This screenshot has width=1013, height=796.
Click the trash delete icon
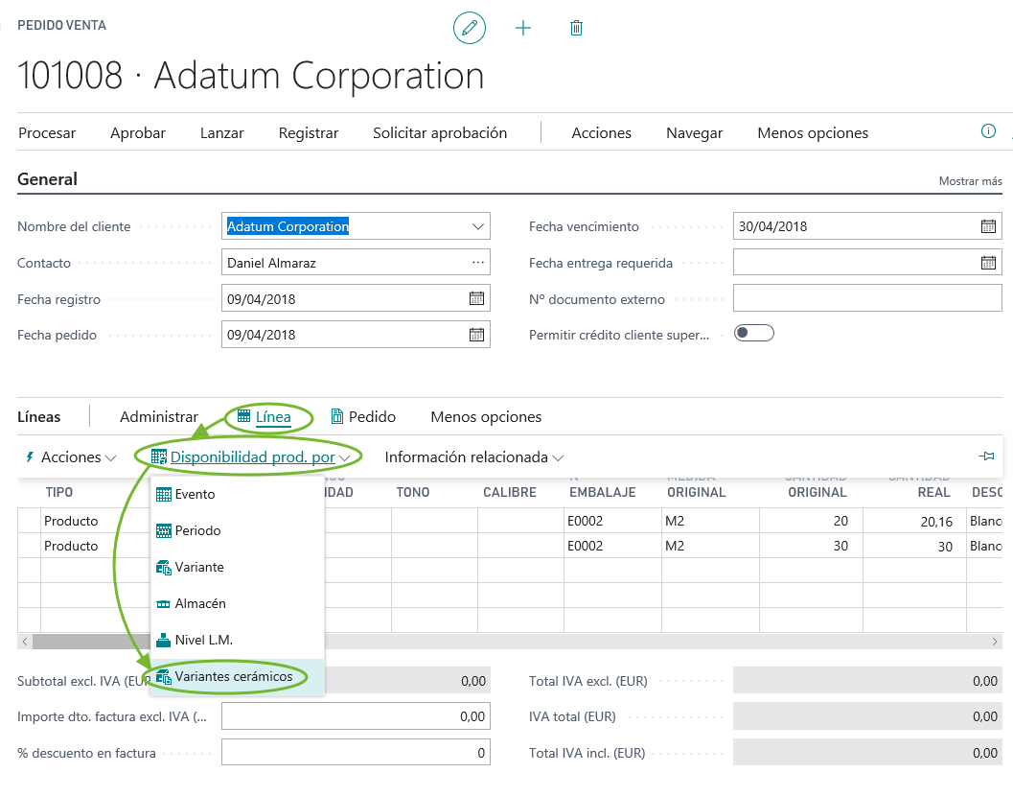pos(576,28)
